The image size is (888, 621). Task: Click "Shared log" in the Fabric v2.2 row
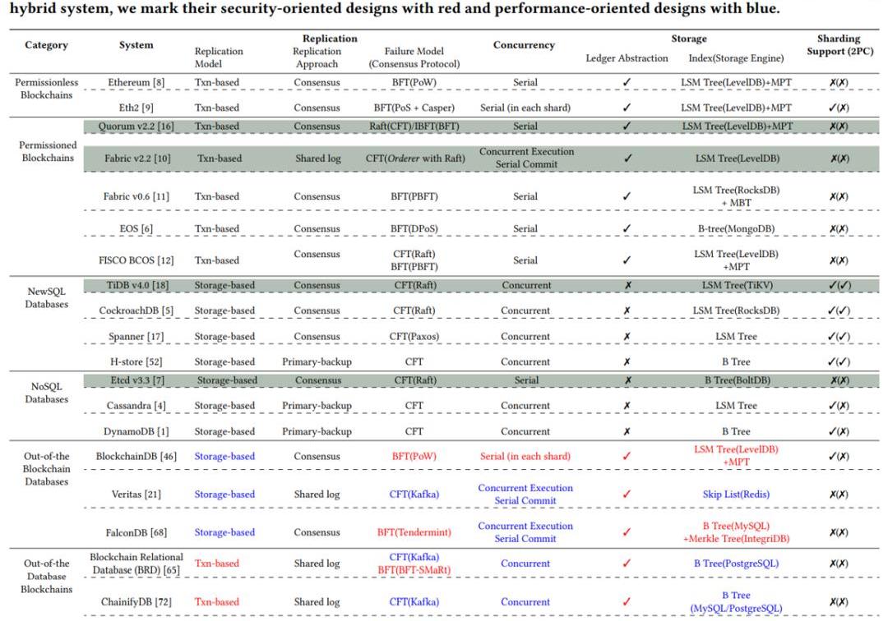click(317, 159)
